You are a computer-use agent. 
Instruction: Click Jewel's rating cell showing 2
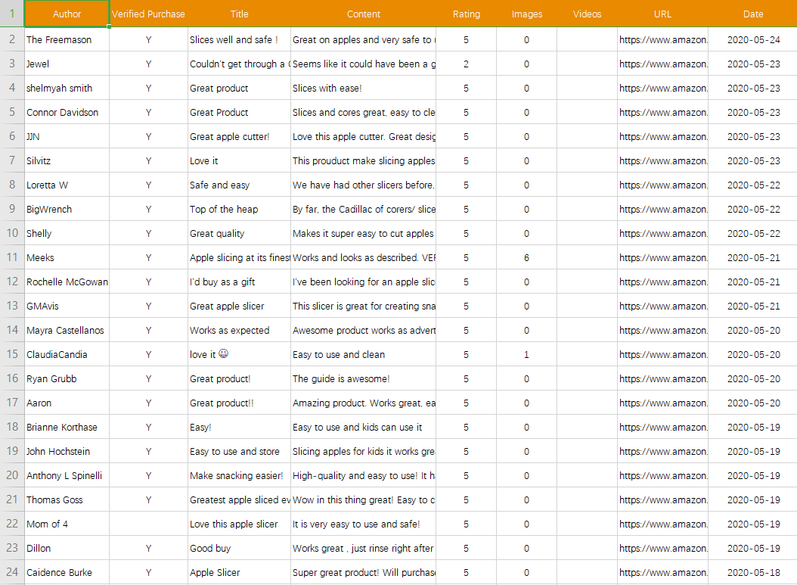pyautogui.click(x=466, y=64)
